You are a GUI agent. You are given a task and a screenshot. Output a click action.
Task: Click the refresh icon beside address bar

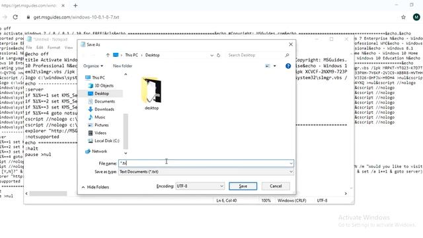pyautogui.click(x=219, y=56)
